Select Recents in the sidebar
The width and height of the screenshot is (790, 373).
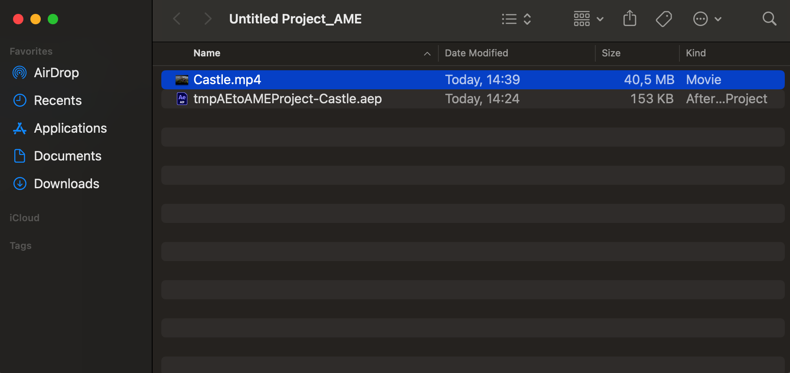click(x=58, y=100)
